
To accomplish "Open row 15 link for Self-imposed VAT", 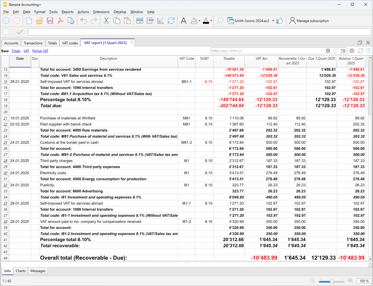I will pyautogui.click(x=5, y=82).
